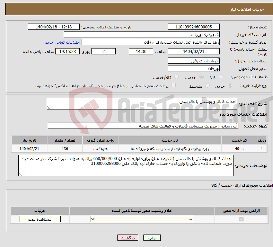Image resolution: width=273 pixels, height=247 pixels.
Task: Click the واحد اندازه گیری column header
Action: pos(100,140)
